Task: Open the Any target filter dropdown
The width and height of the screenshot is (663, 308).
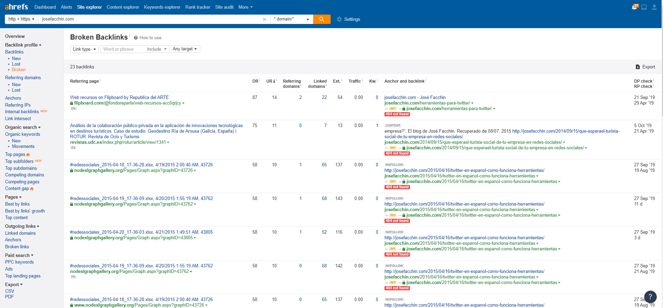Action: [185, 49]
